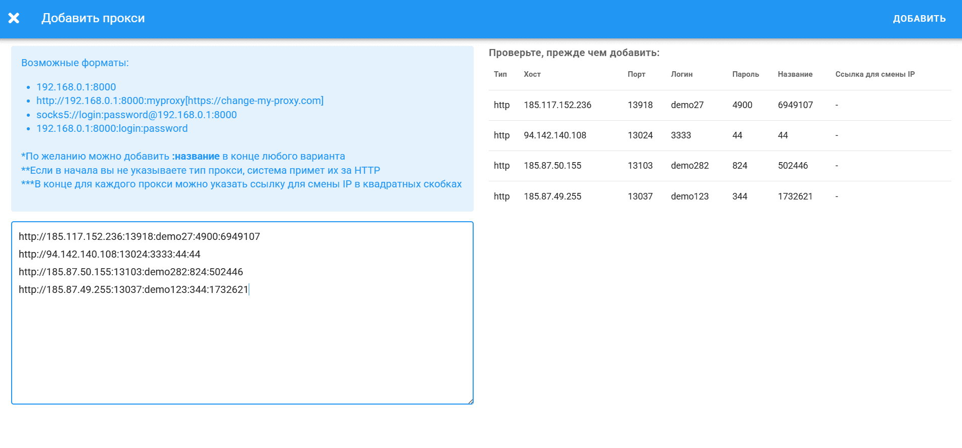Click the 192.168.0.1:8000:login:password format example
This screenshot has height=448, width=962.
click(112, 128)
